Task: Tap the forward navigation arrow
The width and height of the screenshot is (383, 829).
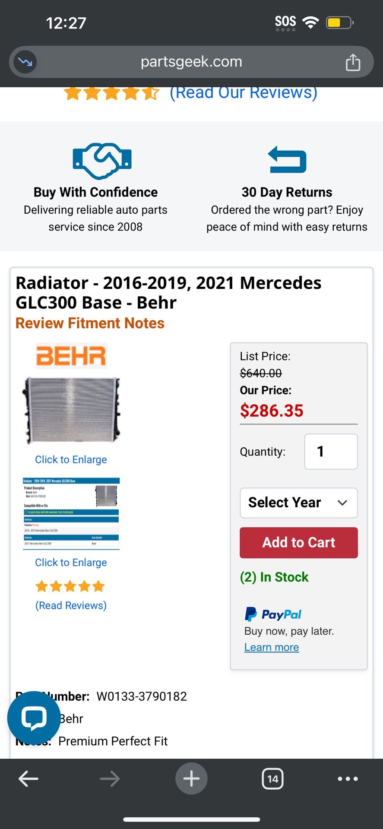Action: (110, 778)
